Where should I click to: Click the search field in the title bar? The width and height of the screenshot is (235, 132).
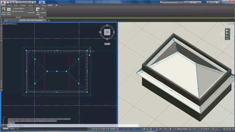(172, 3)
